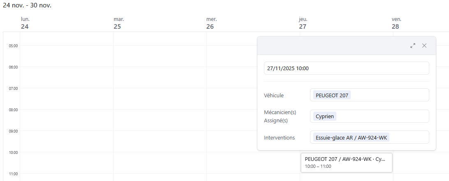Viewport: 449px width, 181px height.
Task: Select the PEUGEOT 207 vehicle tag
Action: tap(332, 95)
